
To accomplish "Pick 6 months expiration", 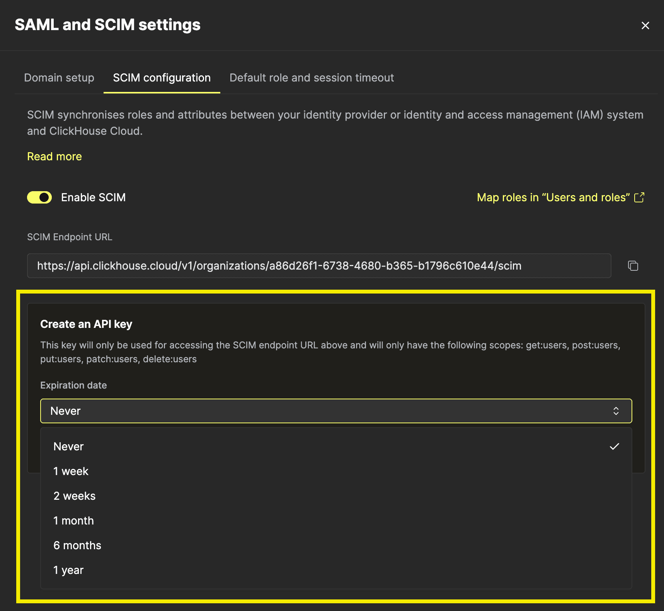I will (336, 545).
